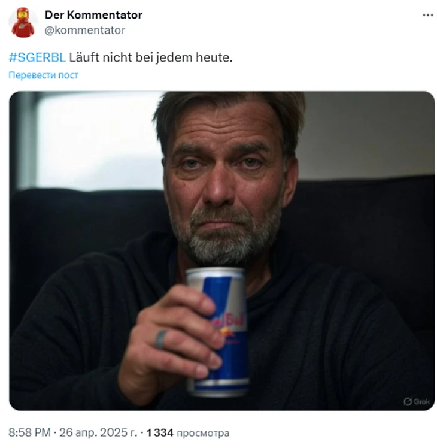437x448 pixels.
Task: Open the Der Kommentator display name link
Action: (93, 15)
